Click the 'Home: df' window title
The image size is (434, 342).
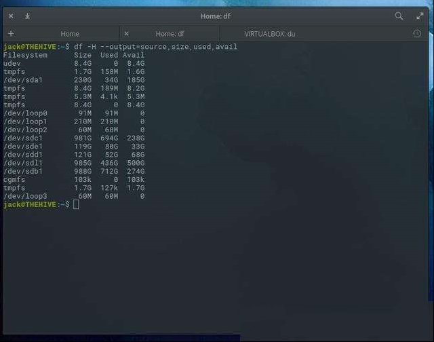pos(216,16)
